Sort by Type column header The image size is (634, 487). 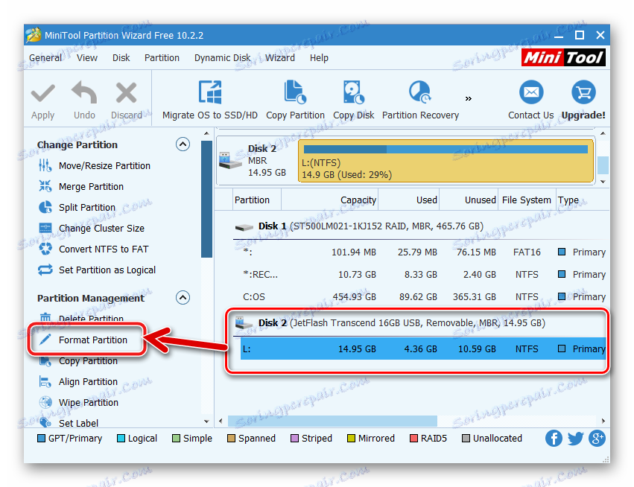click(583, 200)
